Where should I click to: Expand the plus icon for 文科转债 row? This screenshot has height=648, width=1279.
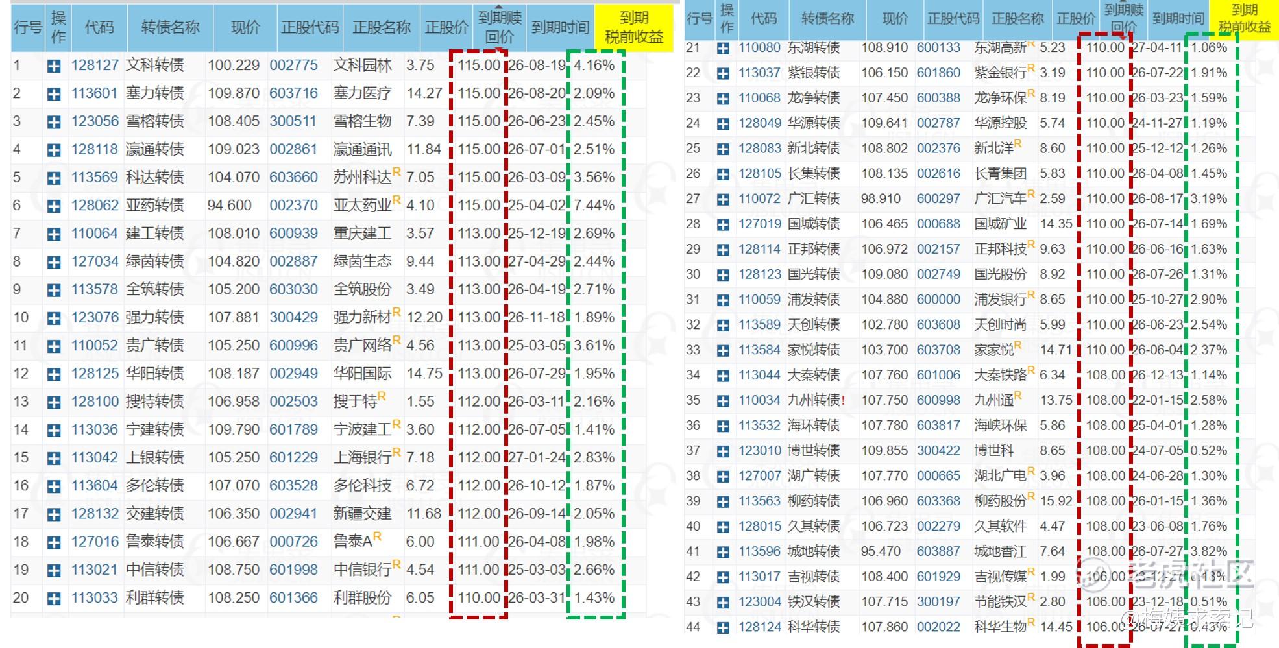54,66
